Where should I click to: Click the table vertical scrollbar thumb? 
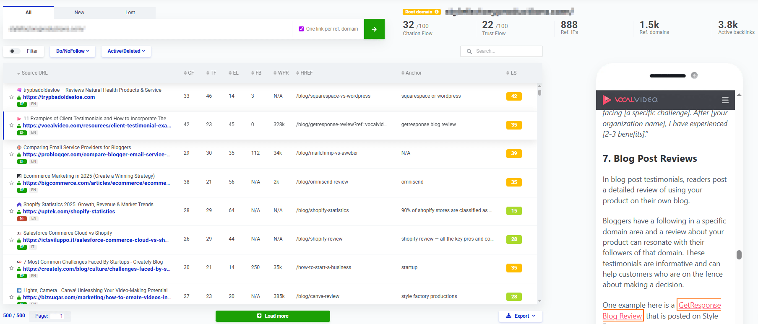[x=539, y=93]
